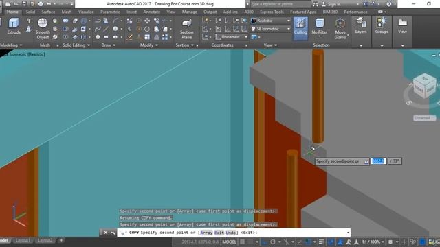440x247 pixels.
Task: Click the ViewCube in the viewport
Action: point(424,86)
